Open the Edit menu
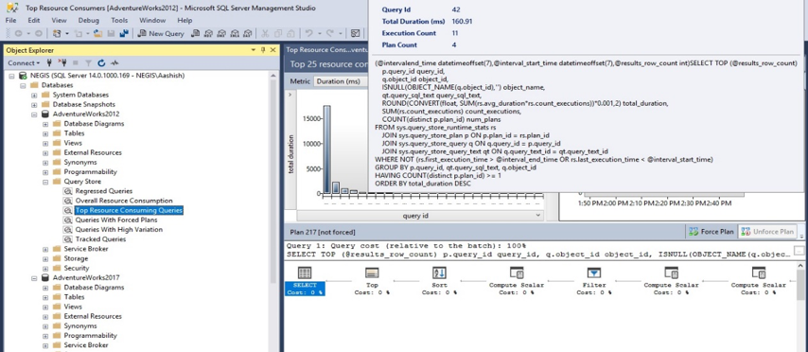This screenshot has height=352, width=808. point(34,20)
